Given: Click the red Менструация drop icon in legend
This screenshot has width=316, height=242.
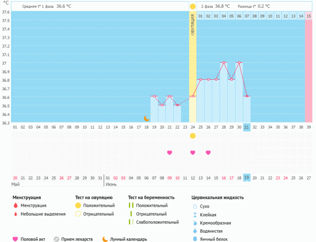Looking at the screenshot, I should (x=15, y=205).
